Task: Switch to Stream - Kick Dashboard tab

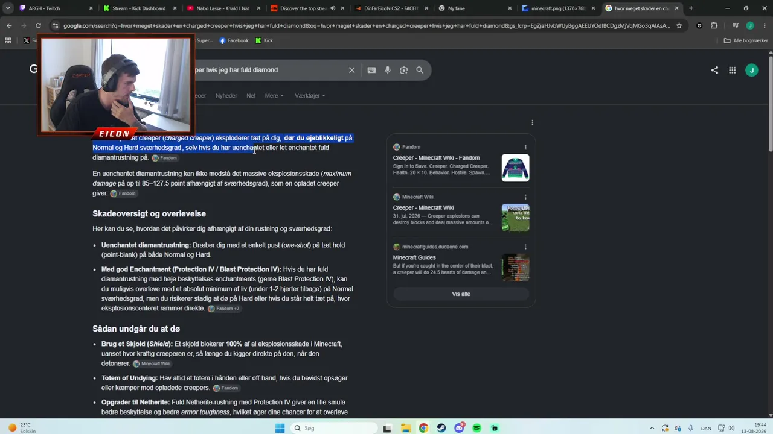Action: [139, 8]
